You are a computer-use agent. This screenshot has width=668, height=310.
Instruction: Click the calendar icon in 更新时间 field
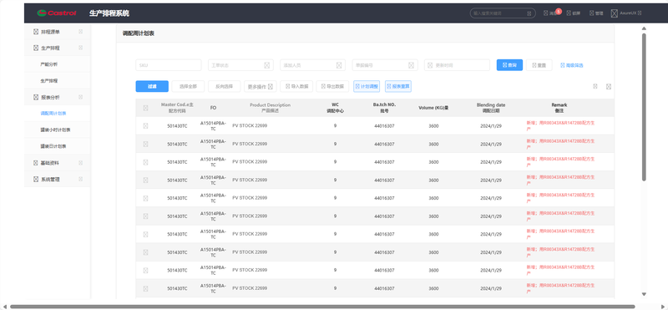click(x=430, y=65)
